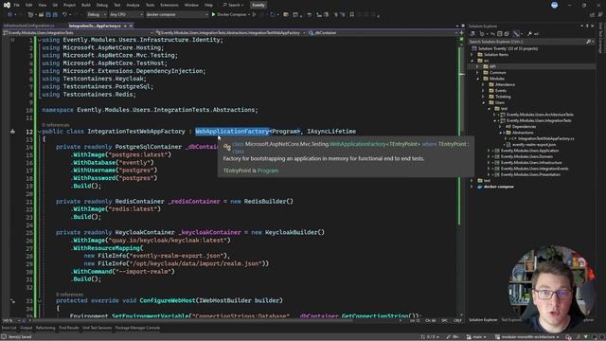Expand the API folder
The height and width of the screenshot is (341, 606).
(x=477, y=66)
